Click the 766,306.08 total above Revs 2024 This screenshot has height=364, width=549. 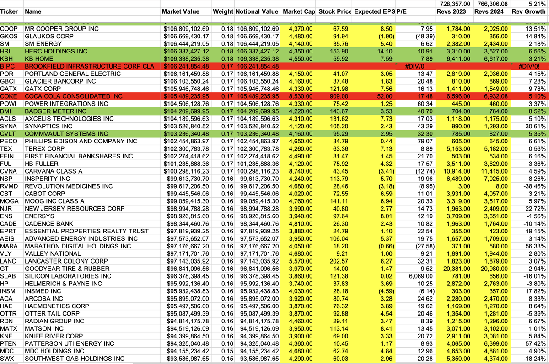tap(493, 4)
